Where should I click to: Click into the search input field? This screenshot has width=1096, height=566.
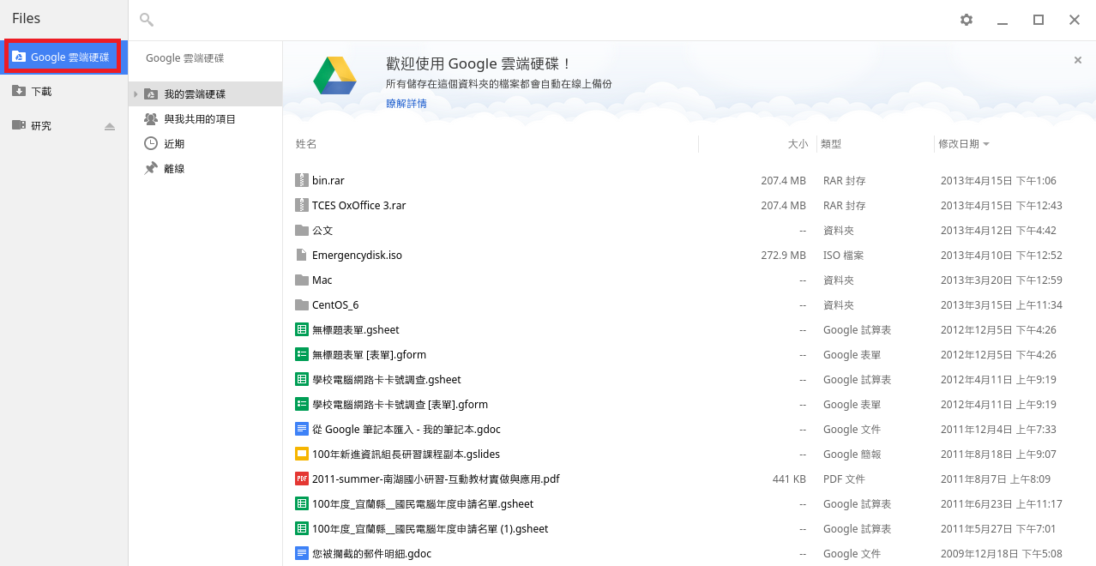tap(549, 20)
